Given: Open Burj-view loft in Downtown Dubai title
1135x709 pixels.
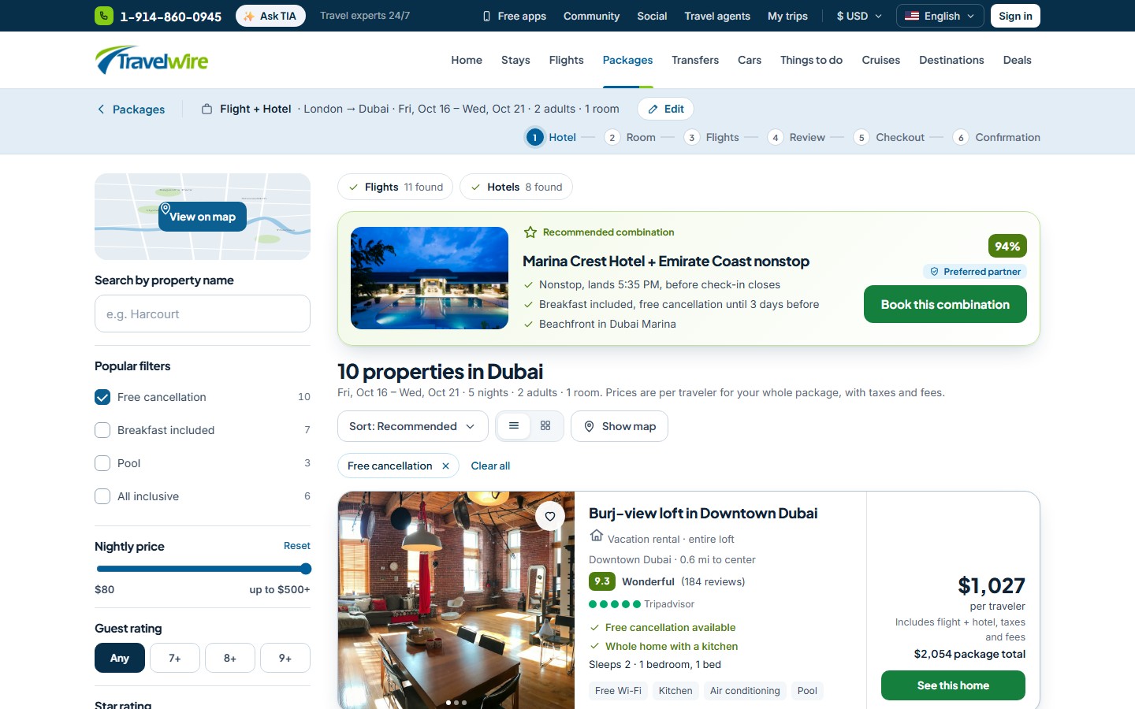Looking at the screenshot, I should [703, 514].
